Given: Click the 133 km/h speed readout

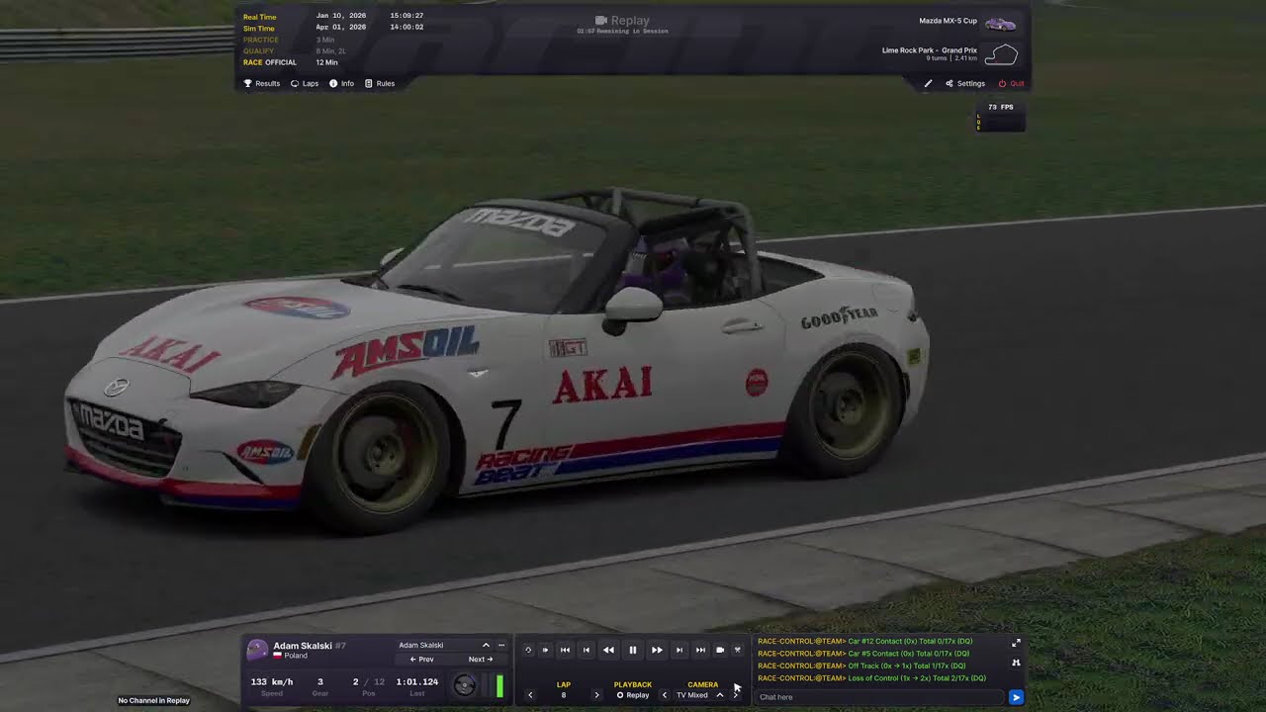Looking at the screenshot, I should (272, 682).
